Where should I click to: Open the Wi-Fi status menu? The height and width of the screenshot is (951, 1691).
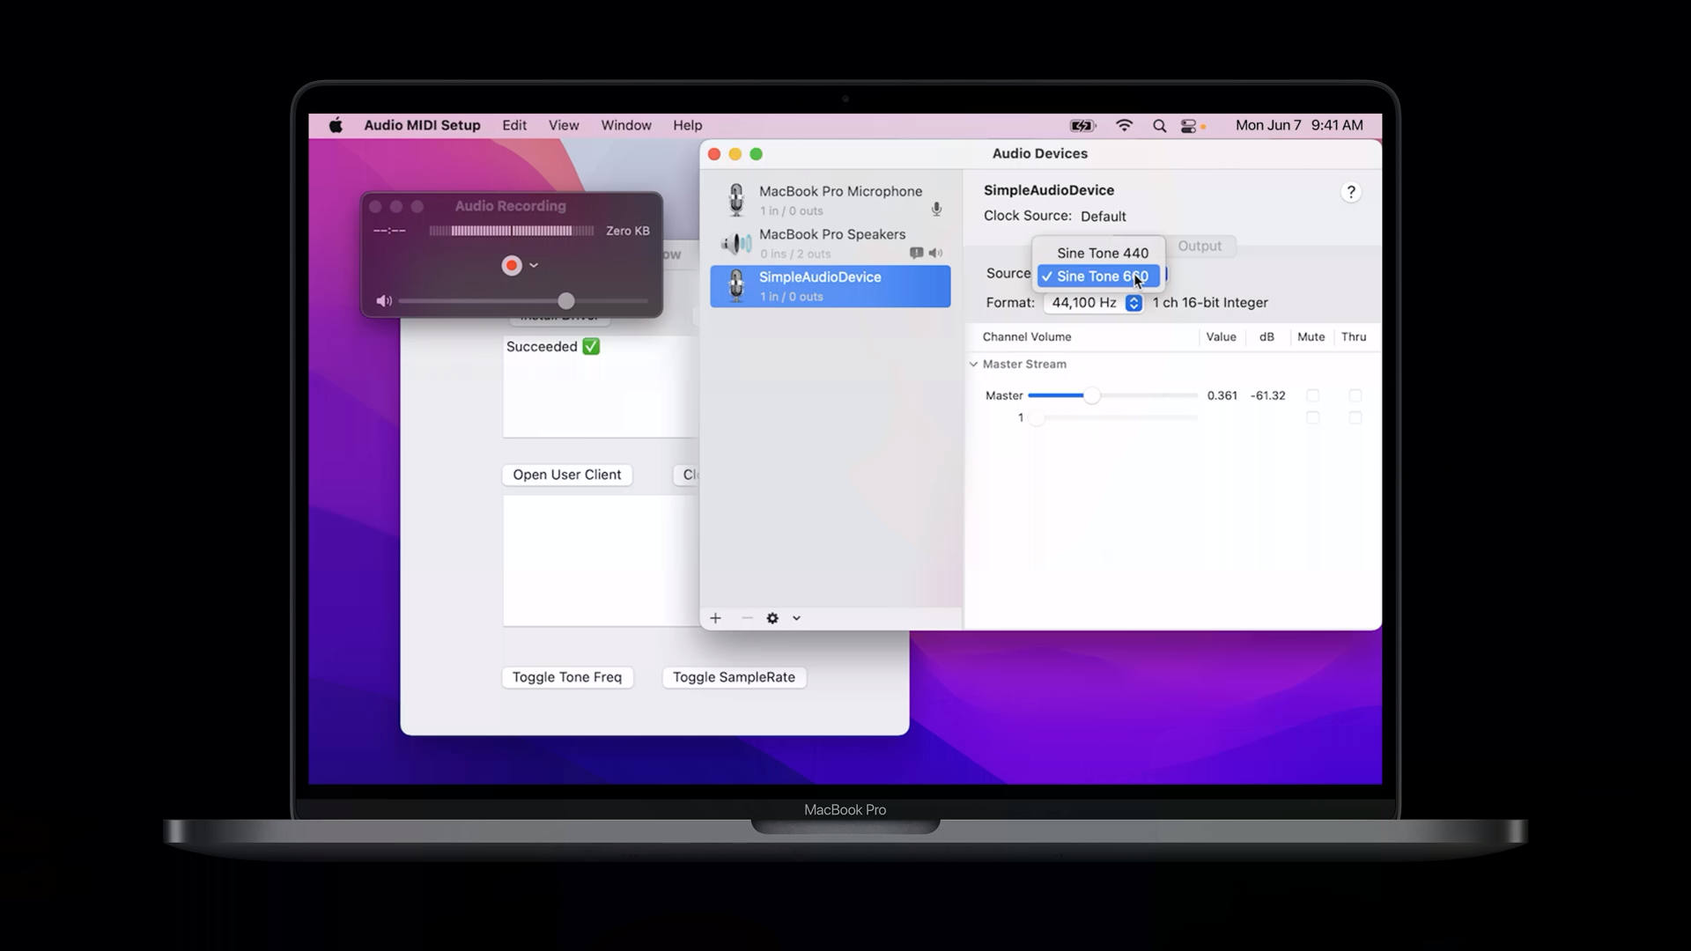click(1124, 126)
